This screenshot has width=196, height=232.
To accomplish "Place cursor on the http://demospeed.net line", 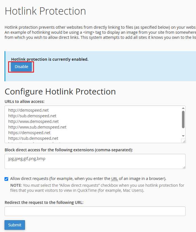I will pos(28,110).
